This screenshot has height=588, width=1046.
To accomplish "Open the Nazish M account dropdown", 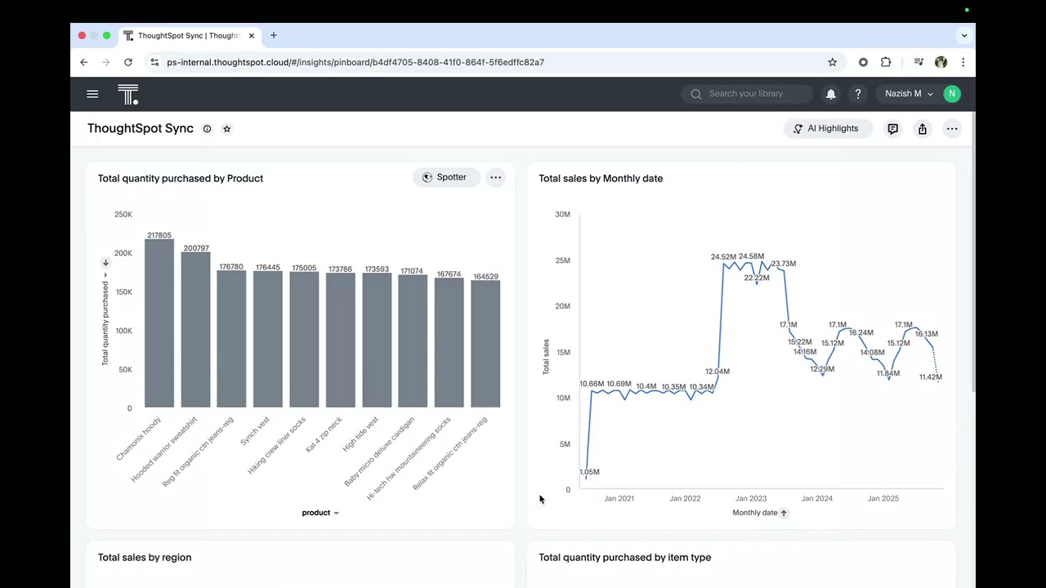I will coord(909,94).
